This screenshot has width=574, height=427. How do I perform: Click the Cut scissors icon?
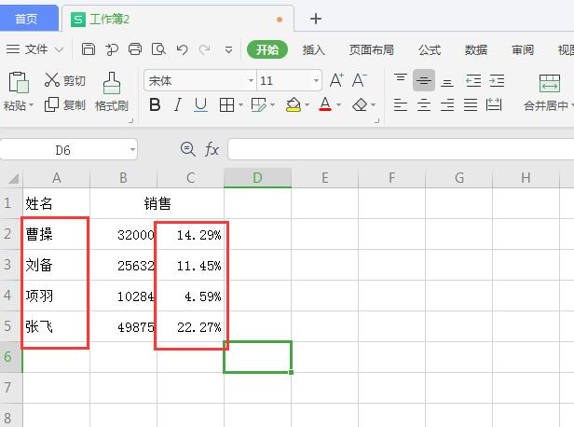pyautogui.click(x=52, y=81)
